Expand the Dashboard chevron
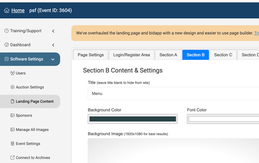The height and width of the screenshot is (163, 259). (53, 45)
